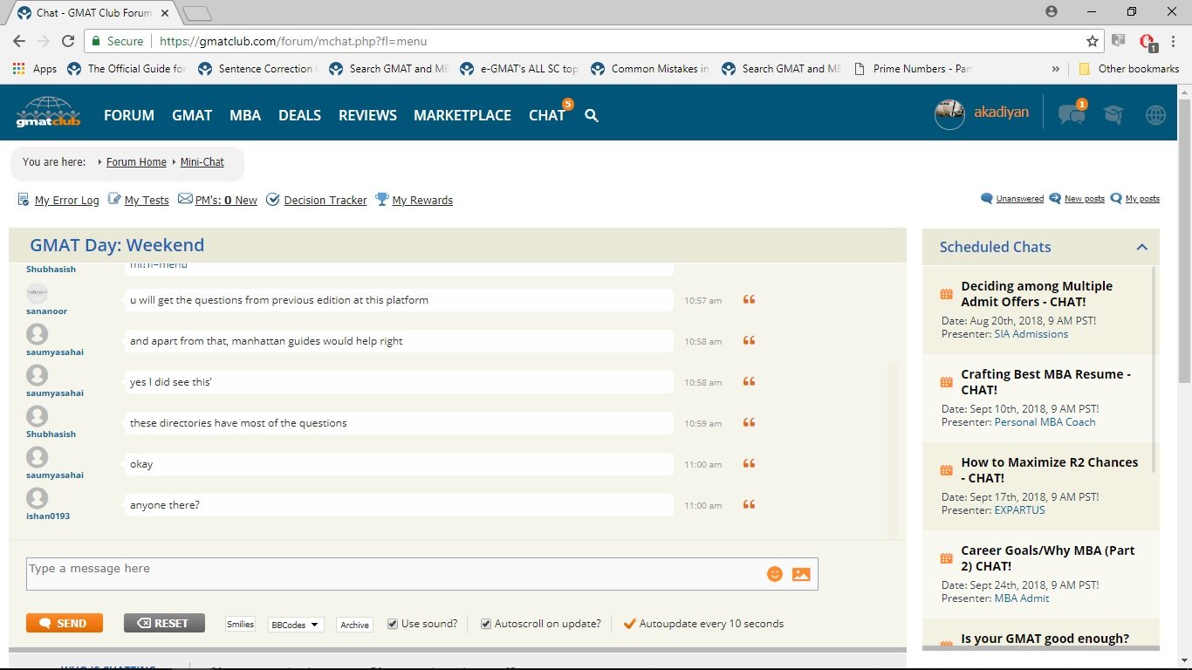
Task: Open the search magnifier next to CHAT
Action: [x=592, y=115]
